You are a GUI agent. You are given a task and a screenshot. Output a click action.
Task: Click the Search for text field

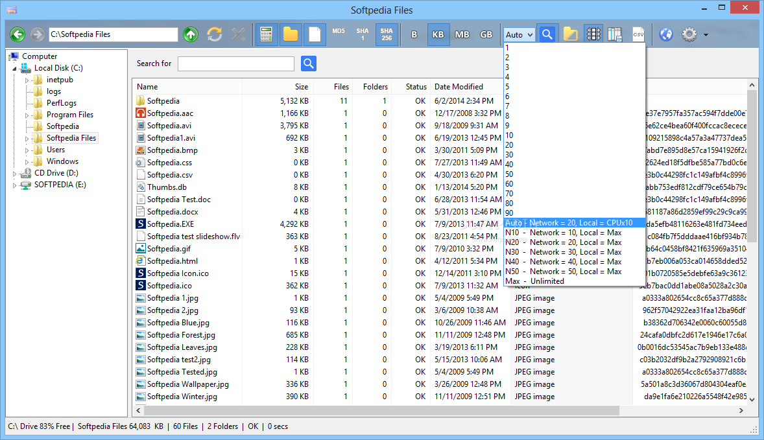click(x=236, y=64)
